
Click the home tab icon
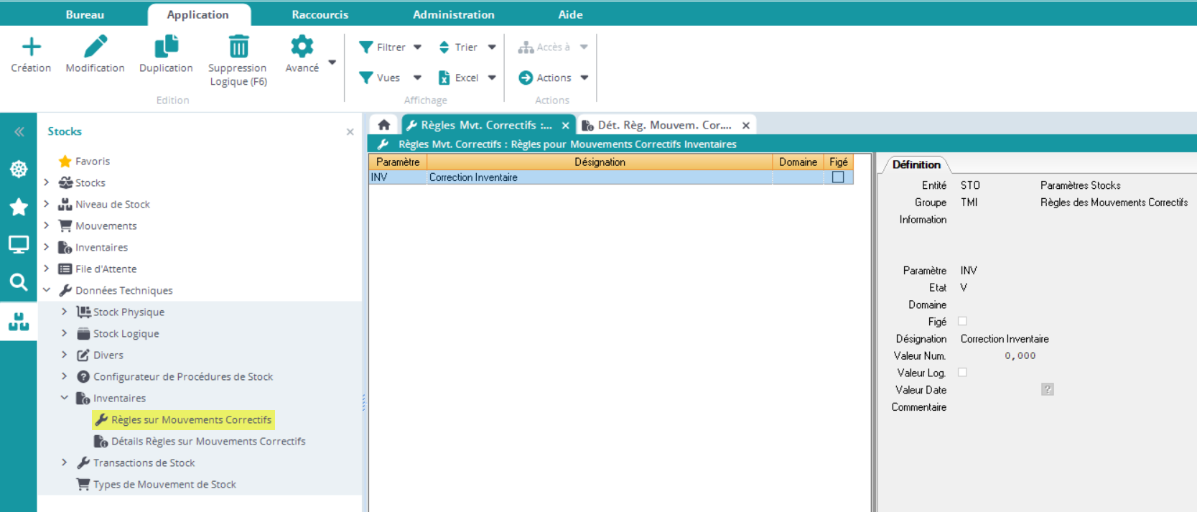click(x=384, y=125)
